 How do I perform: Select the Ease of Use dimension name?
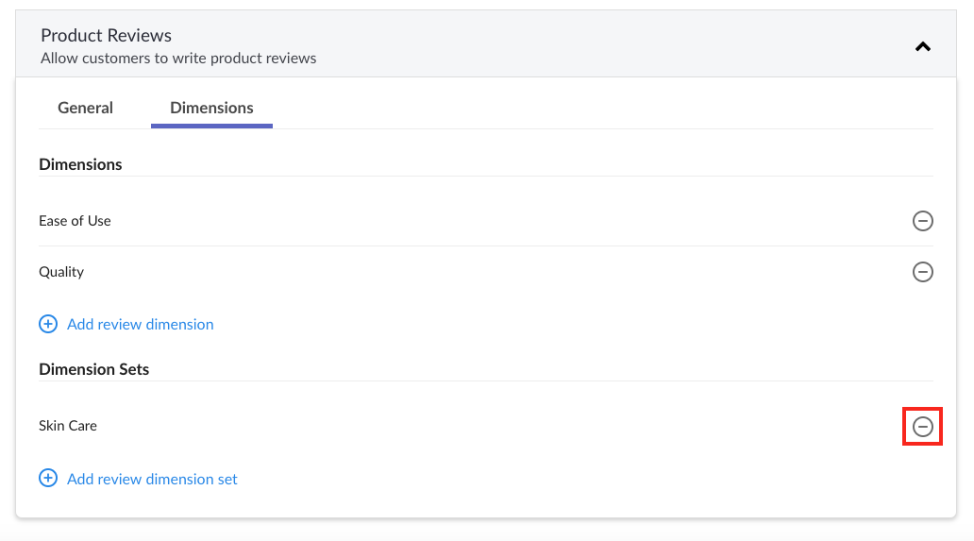[75, 221]
